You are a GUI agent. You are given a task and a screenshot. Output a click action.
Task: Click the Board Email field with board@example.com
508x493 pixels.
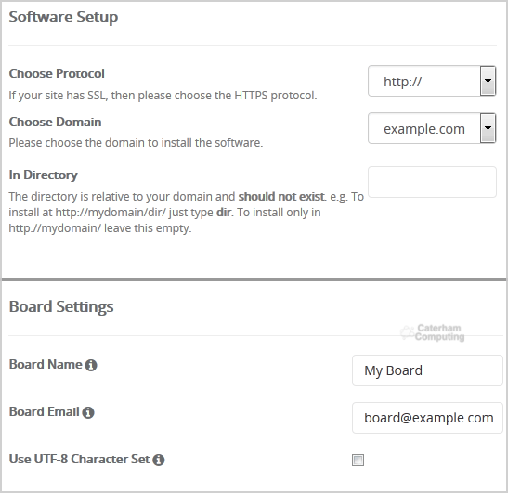(427, 418)
